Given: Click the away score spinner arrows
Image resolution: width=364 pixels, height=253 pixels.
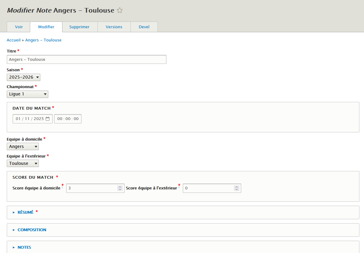Looking at the screenshot, I should click(236, 188).
